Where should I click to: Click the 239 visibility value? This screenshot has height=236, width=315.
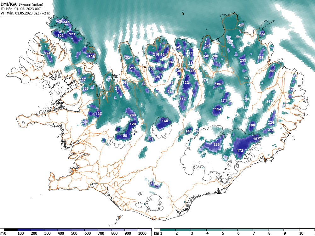(x=84, y=122)
